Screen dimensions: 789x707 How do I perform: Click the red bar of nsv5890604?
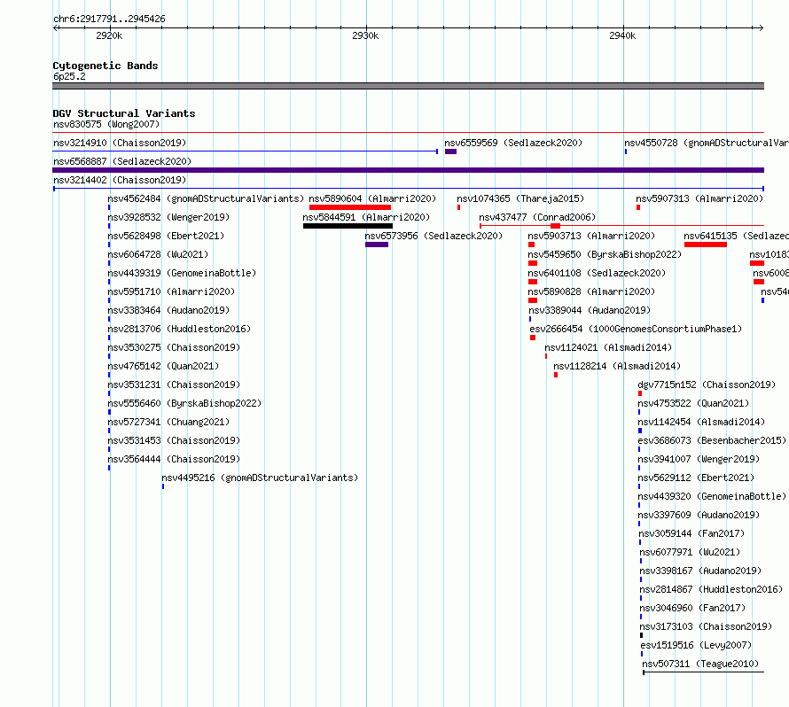click(349, 207)
